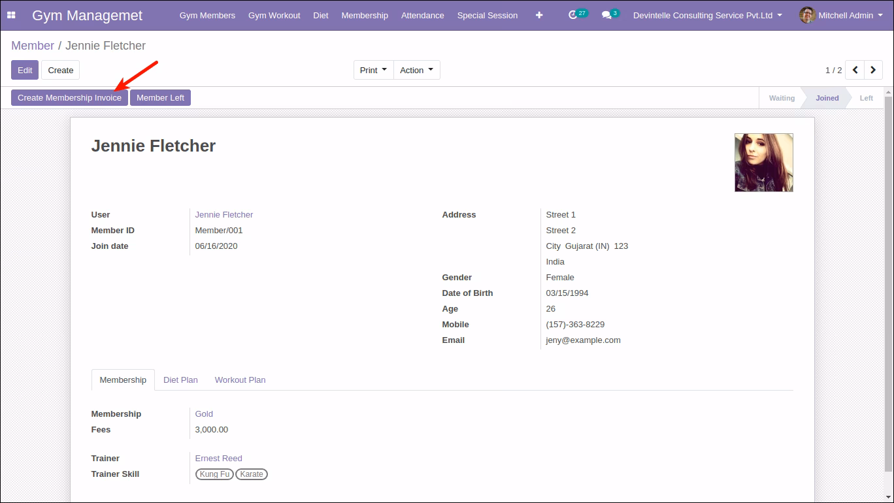Switch to the Workout Plan tab

[240, 380]
